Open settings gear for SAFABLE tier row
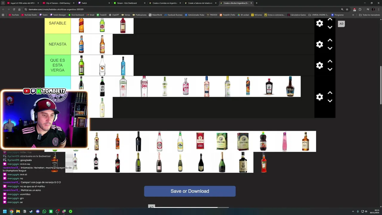The height and width of the screenshot is (215, 382). pyautogui.click(x=320, y=23)
